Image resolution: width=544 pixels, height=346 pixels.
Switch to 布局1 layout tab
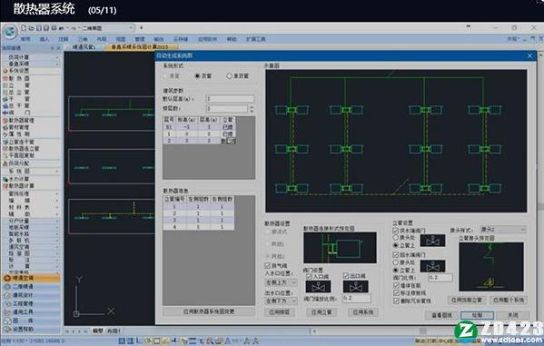114,331
